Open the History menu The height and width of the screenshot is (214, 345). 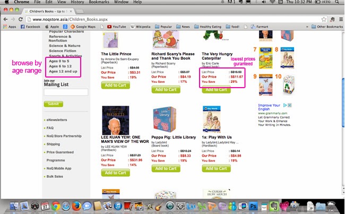pos(77,2)
